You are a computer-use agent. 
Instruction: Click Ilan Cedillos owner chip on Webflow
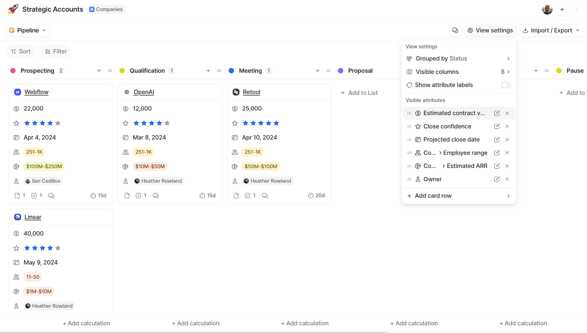[x=43, y=181]
